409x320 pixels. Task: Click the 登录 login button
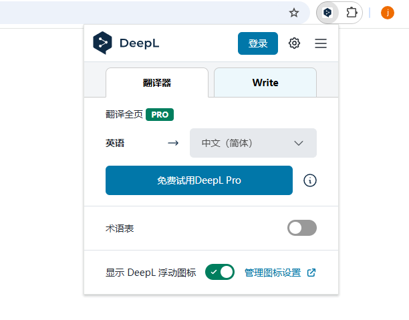[x=258, y=43]
